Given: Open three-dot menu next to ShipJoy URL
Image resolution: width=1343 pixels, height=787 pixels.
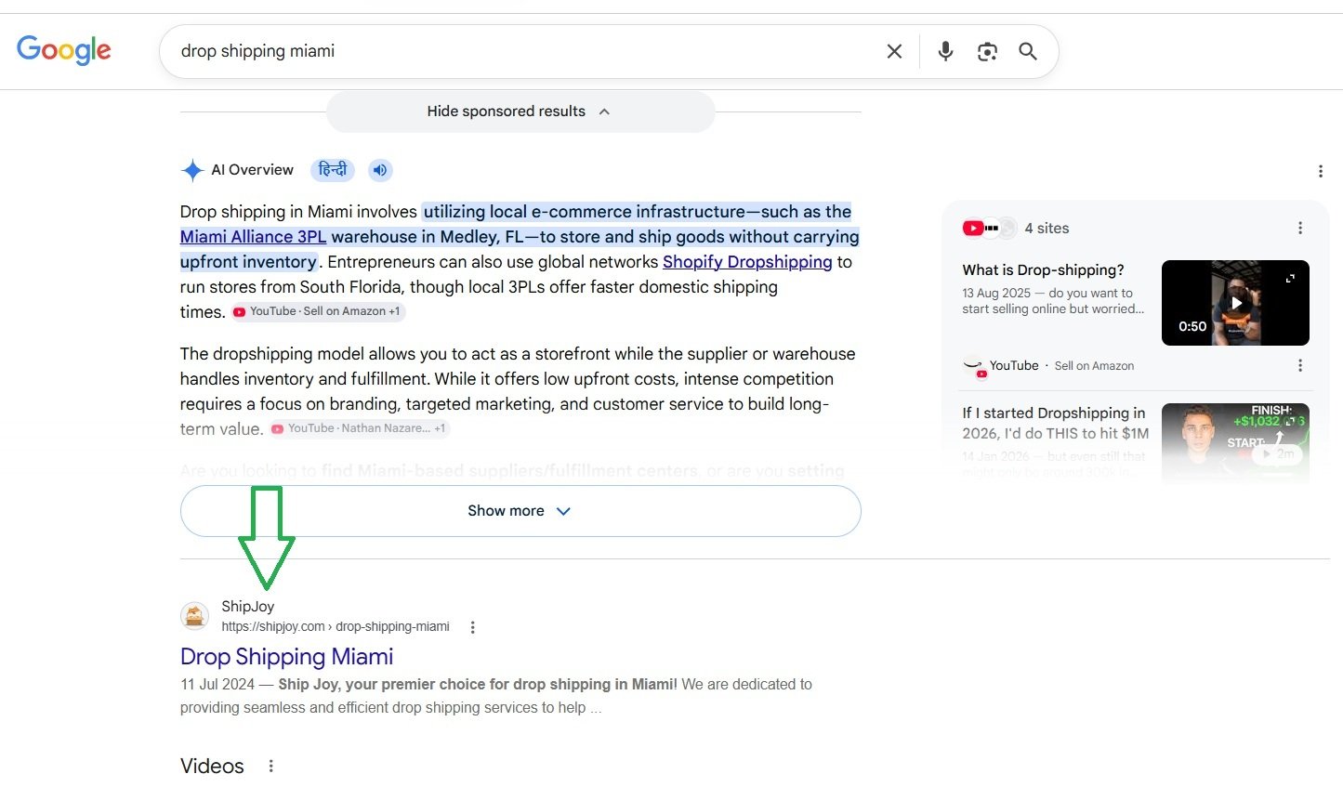Looking at the screenshot, I should tap(472, 627).
